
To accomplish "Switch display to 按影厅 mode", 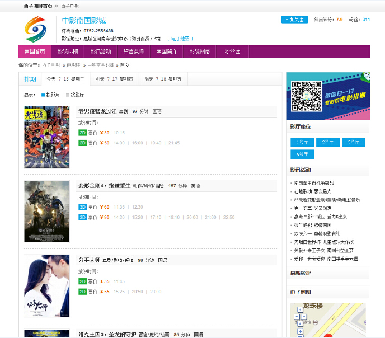I will tap(75, 95).
